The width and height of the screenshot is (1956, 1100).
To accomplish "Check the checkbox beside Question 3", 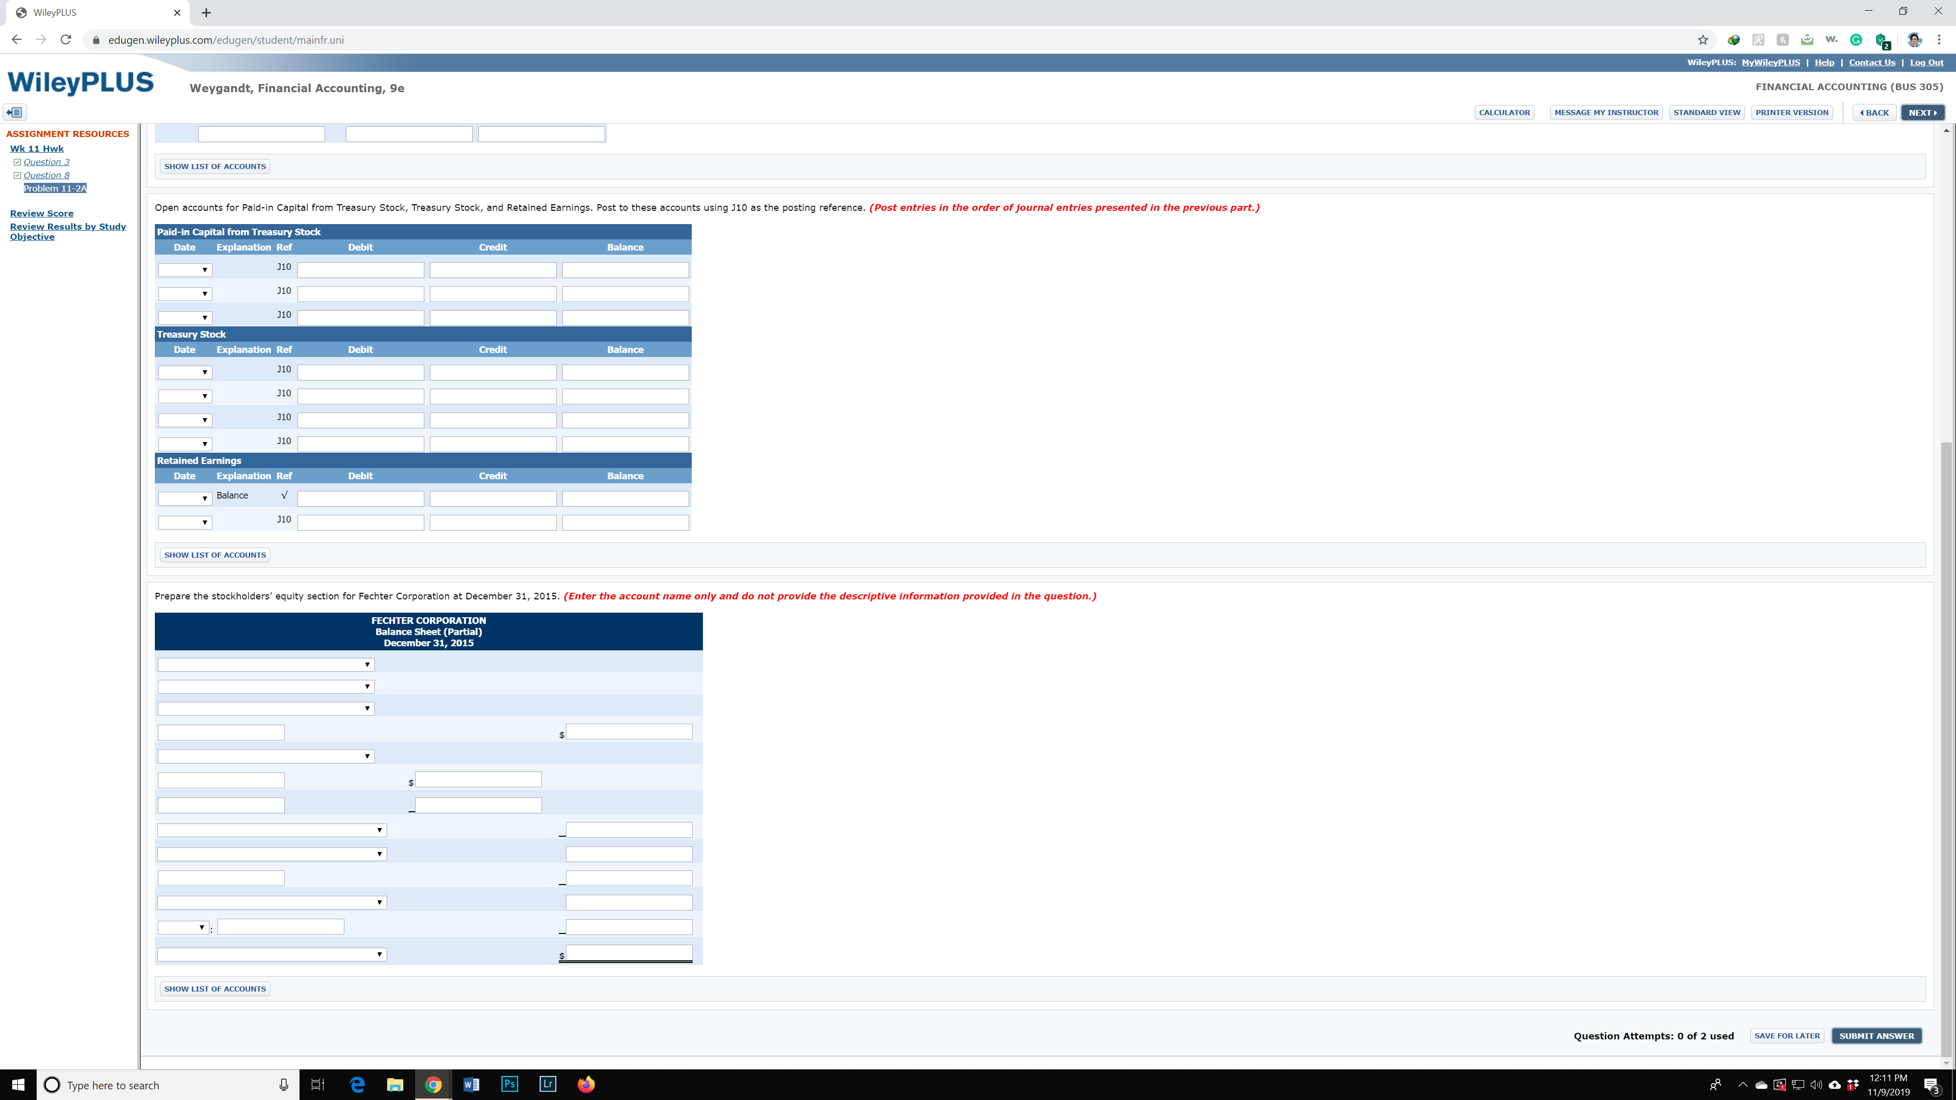I will coord(17,161).
